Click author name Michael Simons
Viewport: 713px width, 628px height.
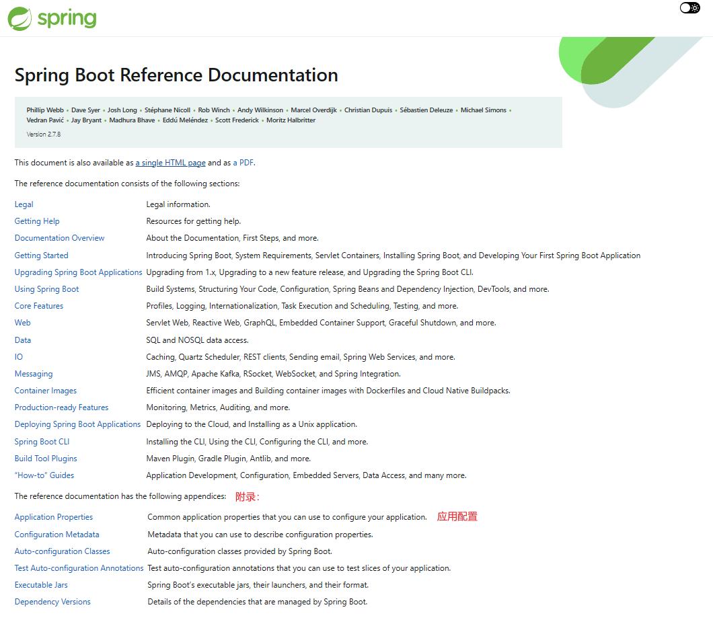click(484, 110)
